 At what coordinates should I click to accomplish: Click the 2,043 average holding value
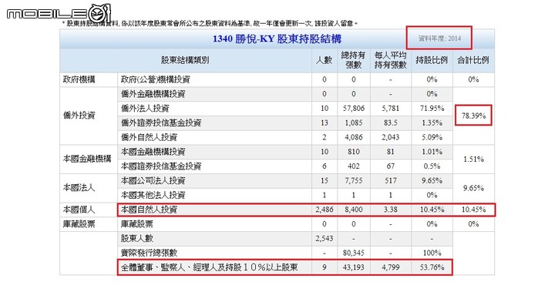click(x=390, y=138)
